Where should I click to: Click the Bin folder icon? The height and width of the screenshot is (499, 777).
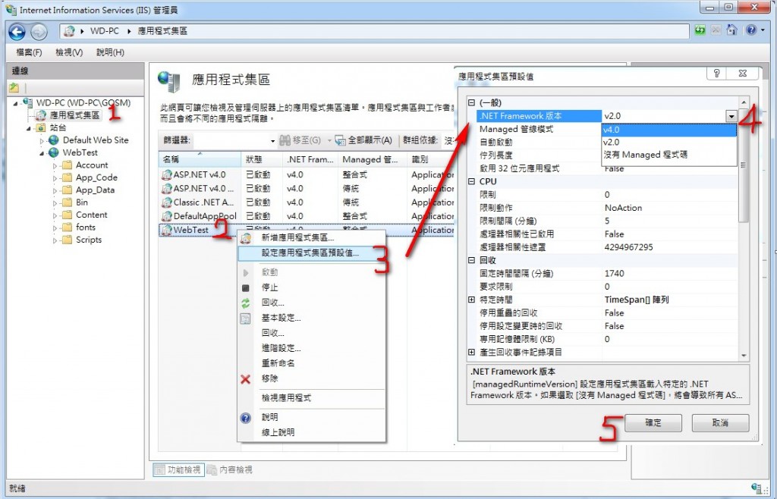pyautogui.click(x=68, y=202)
